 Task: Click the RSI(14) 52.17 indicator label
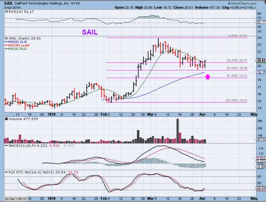pyautogui.click(x=20, y=12)
